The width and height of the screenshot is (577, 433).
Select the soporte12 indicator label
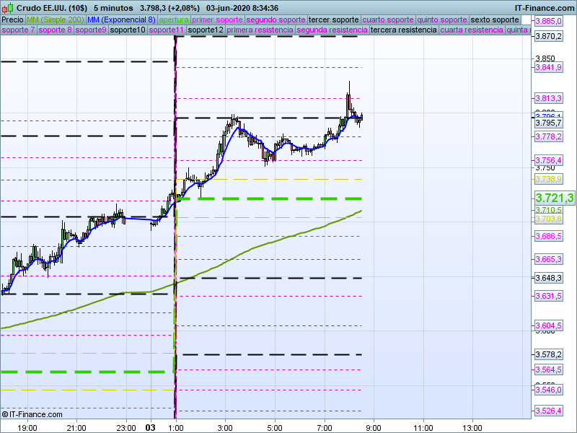(x=206, y=30)
